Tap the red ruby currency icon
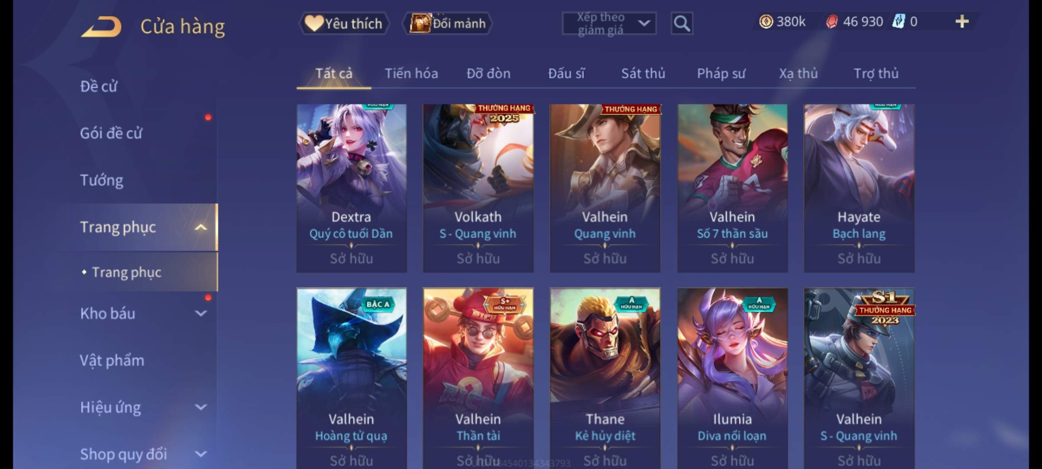The height and width of the screenshot is (469, 1042). (831, 21)
